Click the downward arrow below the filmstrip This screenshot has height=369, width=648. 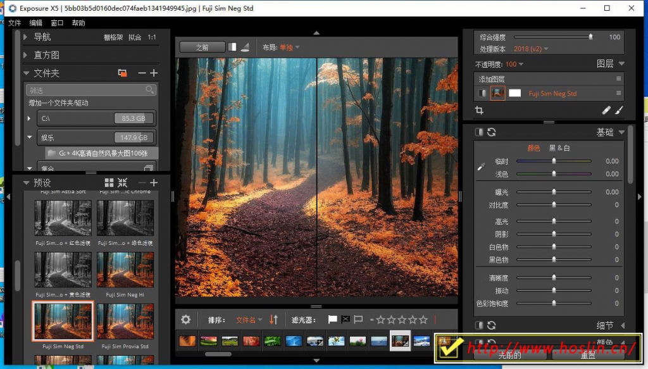click(x=316, y=360)
